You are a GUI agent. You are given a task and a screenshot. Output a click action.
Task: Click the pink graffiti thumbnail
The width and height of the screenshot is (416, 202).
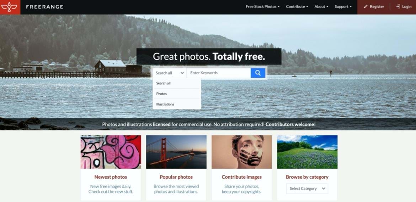click(111, 152)
